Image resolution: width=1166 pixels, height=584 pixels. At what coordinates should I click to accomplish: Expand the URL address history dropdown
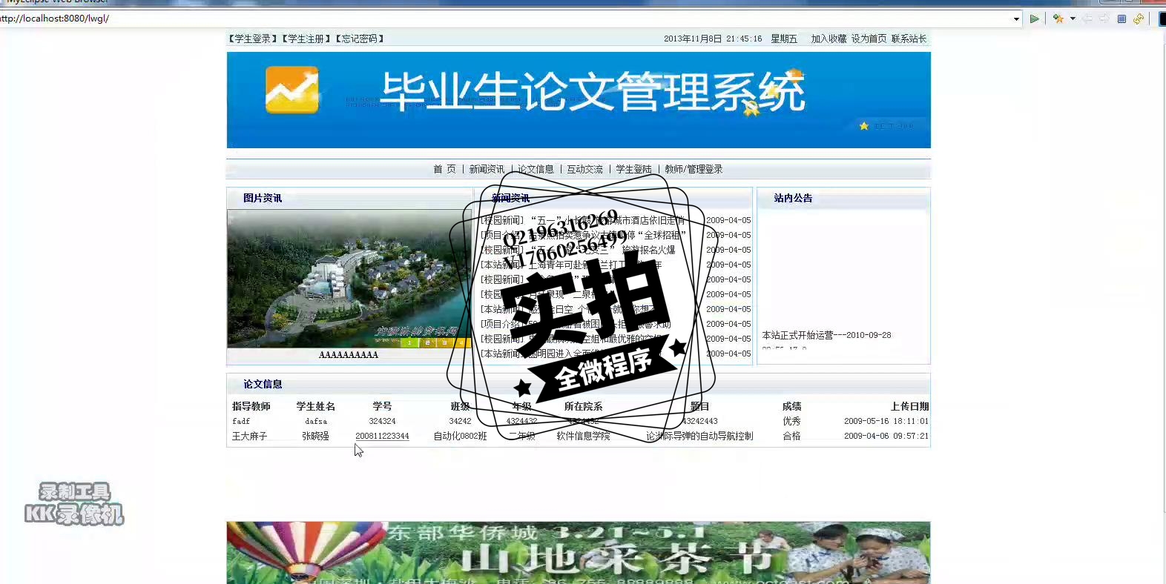[x=1016, y=19]
